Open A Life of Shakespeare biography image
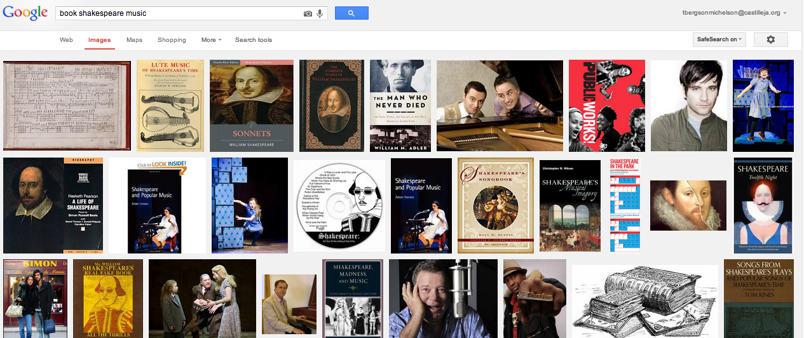This screenshot has width=804, height=338. point(53,205)
